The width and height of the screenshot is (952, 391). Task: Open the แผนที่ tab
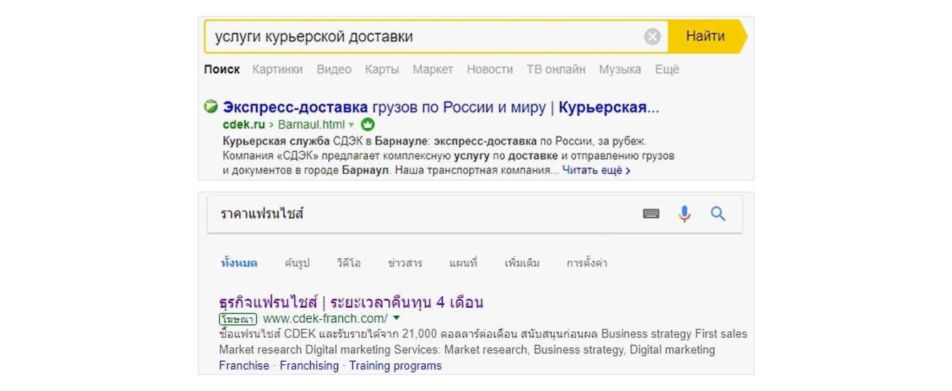pyautogui.click(x=463, y=263)
